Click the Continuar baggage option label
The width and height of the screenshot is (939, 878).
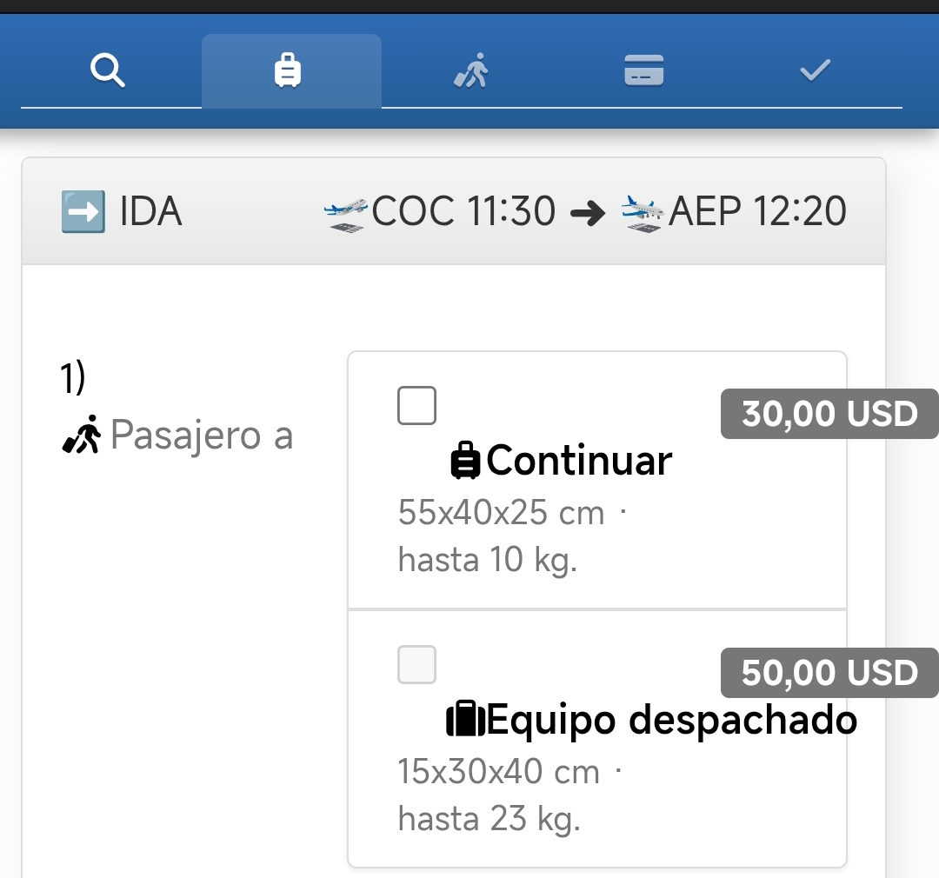(579, 461)
